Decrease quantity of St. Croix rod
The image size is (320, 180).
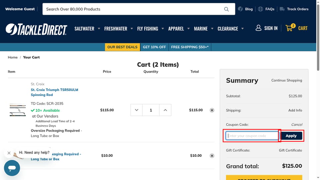[x=137, y=110]
